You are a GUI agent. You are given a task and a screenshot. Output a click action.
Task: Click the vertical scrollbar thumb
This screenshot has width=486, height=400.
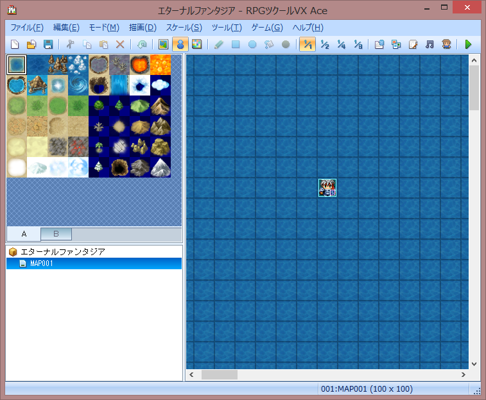pyautogui.click(x=474, y=88)
